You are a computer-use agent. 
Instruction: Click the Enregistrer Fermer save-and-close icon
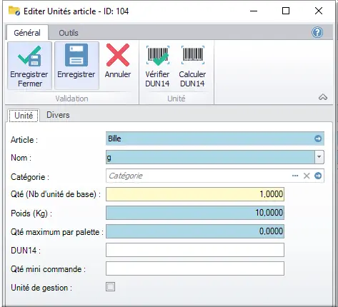point(29,56)
